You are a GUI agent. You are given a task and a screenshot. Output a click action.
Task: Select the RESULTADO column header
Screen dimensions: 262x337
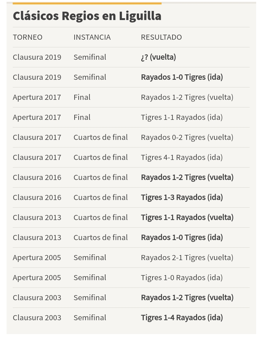(x=161, y=37)
